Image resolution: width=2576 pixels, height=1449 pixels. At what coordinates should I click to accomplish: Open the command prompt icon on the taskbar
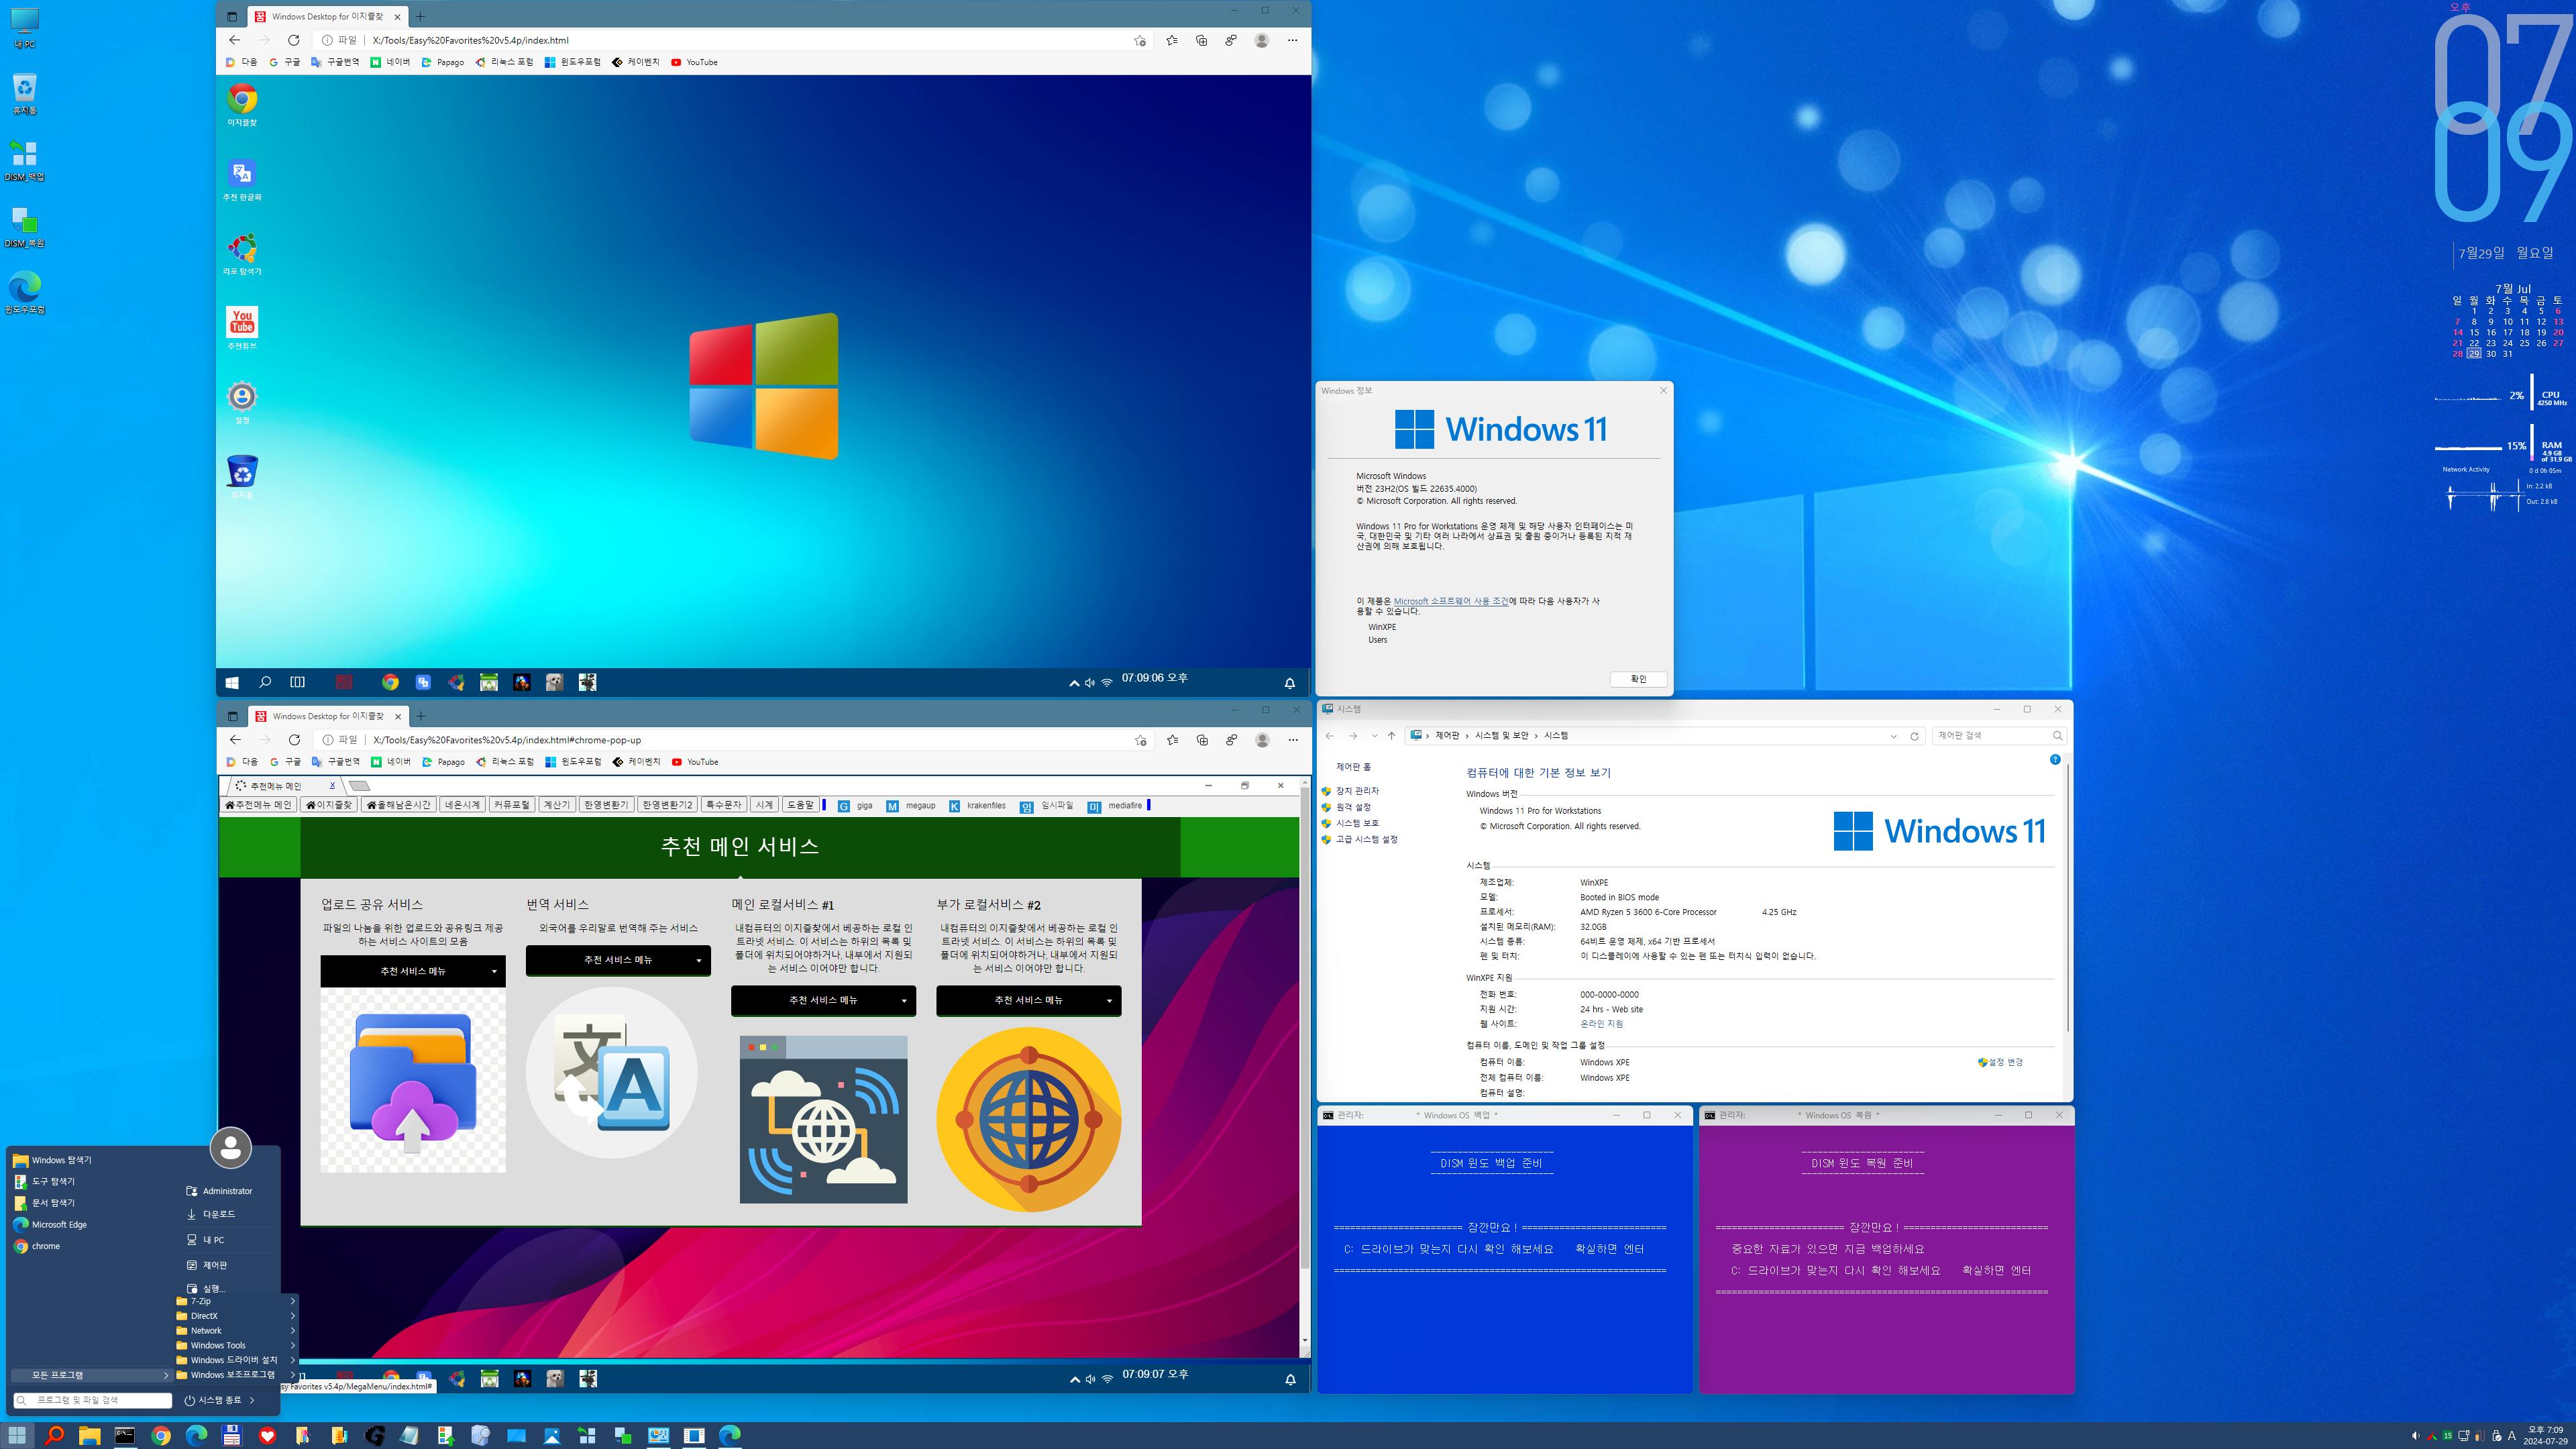125,1436
